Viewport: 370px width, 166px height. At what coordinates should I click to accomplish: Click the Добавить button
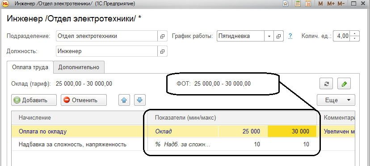pyautogui.click(x=34, y=100)
